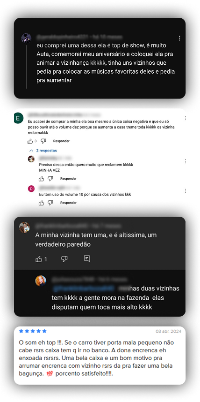
Task: Click Responder under D's volume reply
Action: (x=68, y=203)
